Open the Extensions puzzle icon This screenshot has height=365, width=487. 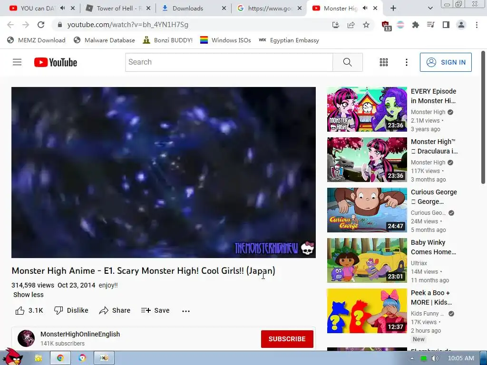pos(416,25)
